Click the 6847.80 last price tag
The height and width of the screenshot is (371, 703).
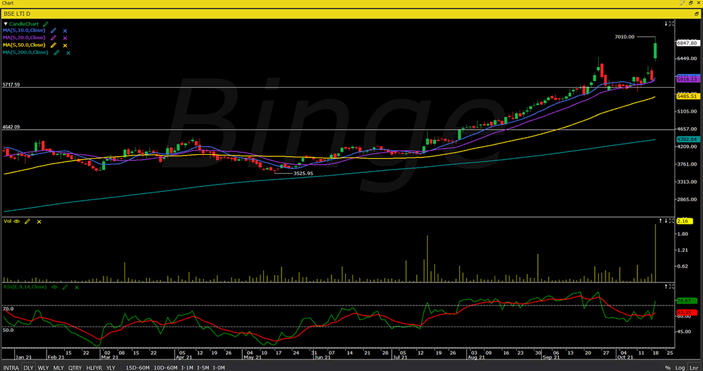(x=687, y=43)
